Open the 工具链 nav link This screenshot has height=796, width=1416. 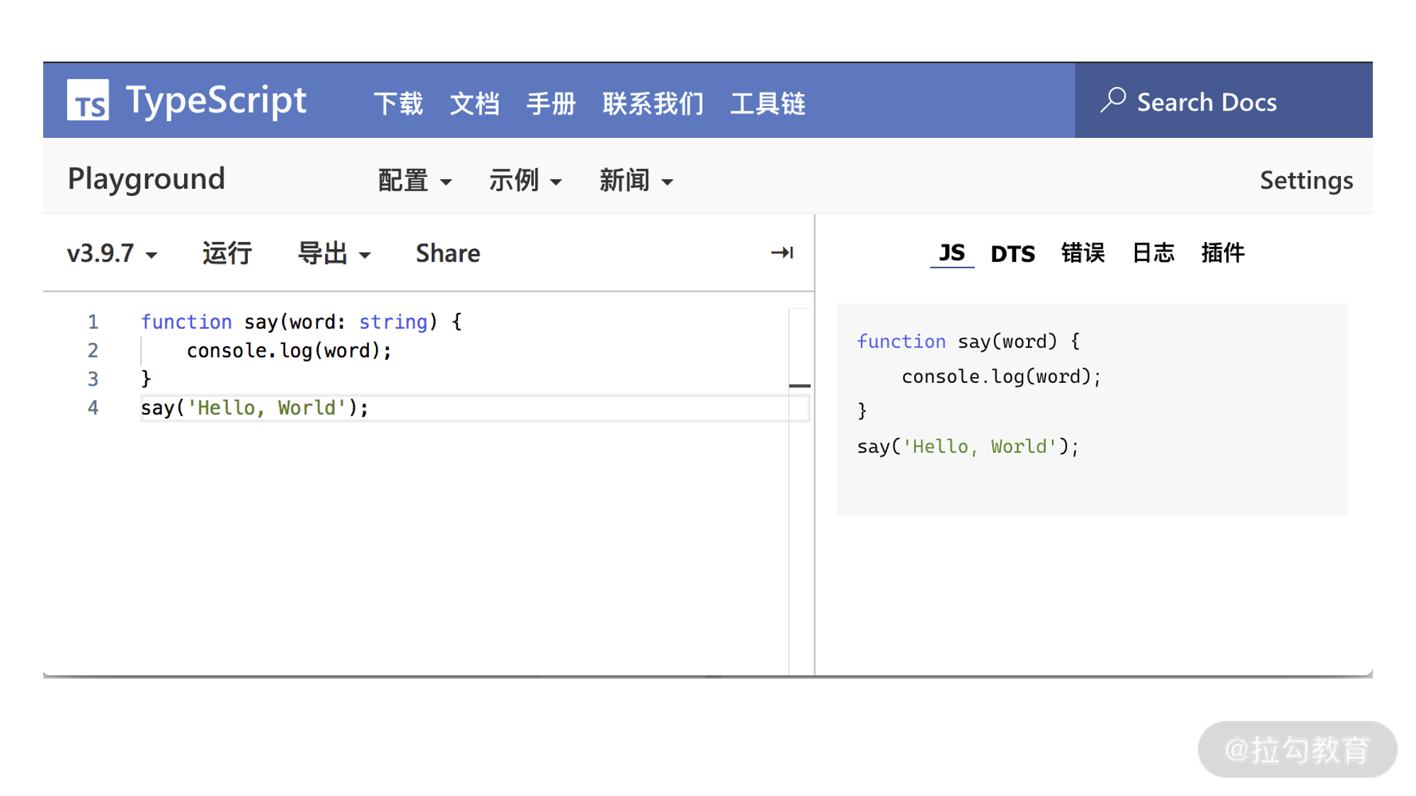768,103
